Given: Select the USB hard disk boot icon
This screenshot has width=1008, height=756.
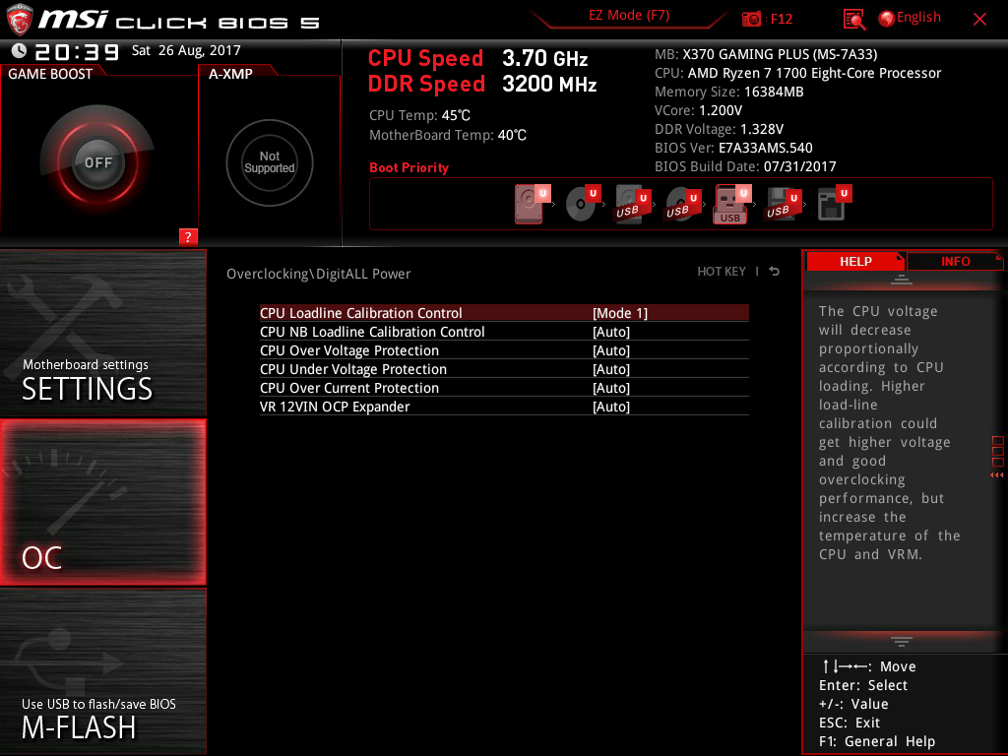Looking at the screenshot, I should click(x=633, y=204).
